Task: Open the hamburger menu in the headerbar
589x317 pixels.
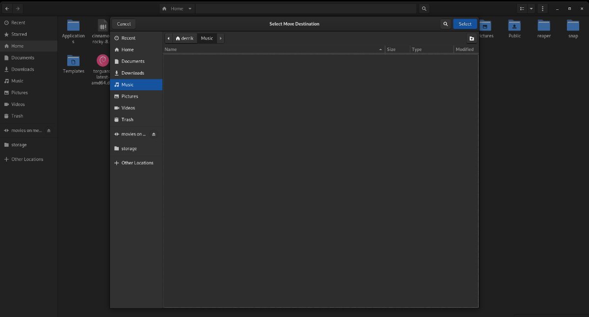Action: coord(542,8)
